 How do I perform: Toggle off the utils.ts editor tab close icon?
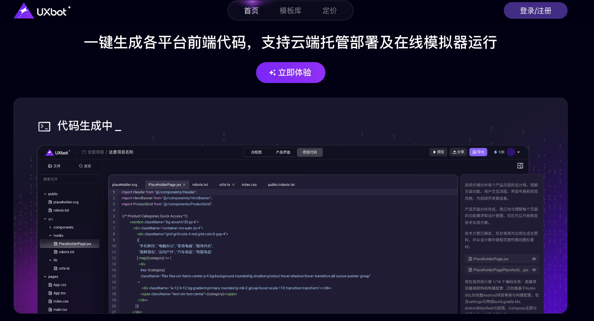point(233,184)
